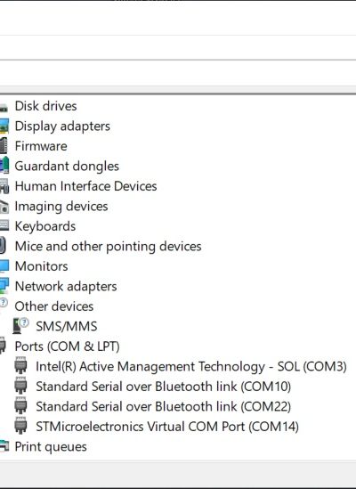Click the Network adapters category icon

(4, 286)
